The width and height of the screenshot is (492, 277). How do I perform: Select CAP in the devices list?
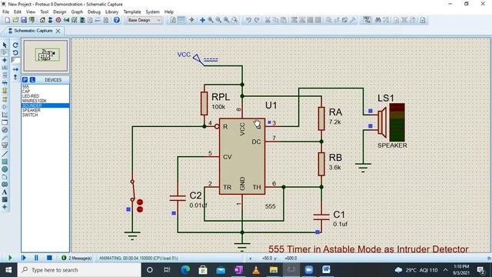click(x=25, y=92)
